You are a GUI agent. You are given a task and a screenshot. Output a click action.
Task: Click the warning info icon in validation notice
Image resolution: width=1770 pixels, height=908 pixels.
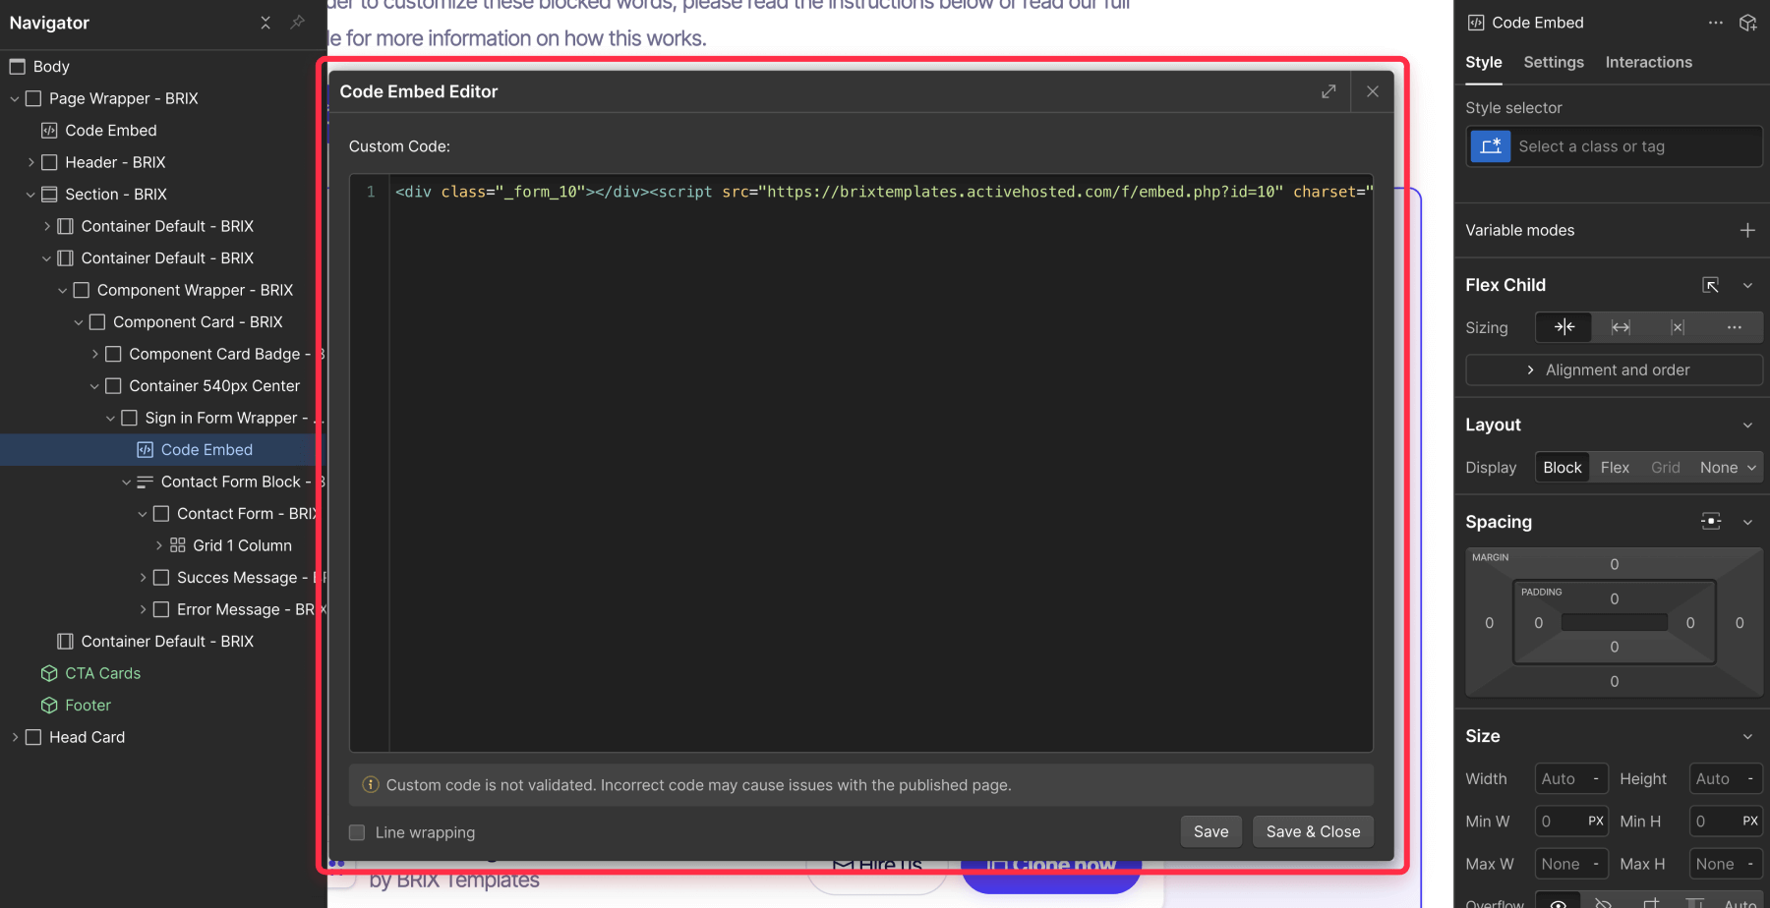[x=371, y=784]
